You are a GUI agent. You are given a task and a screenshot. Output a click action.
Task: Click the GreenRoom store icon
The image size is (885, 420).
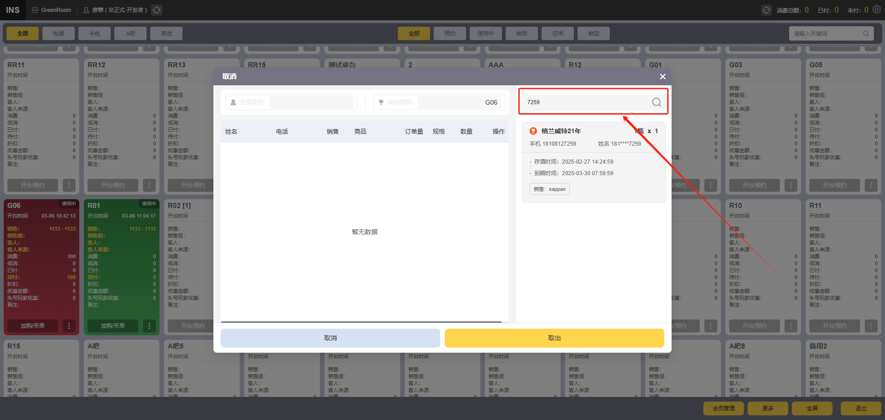35,10
